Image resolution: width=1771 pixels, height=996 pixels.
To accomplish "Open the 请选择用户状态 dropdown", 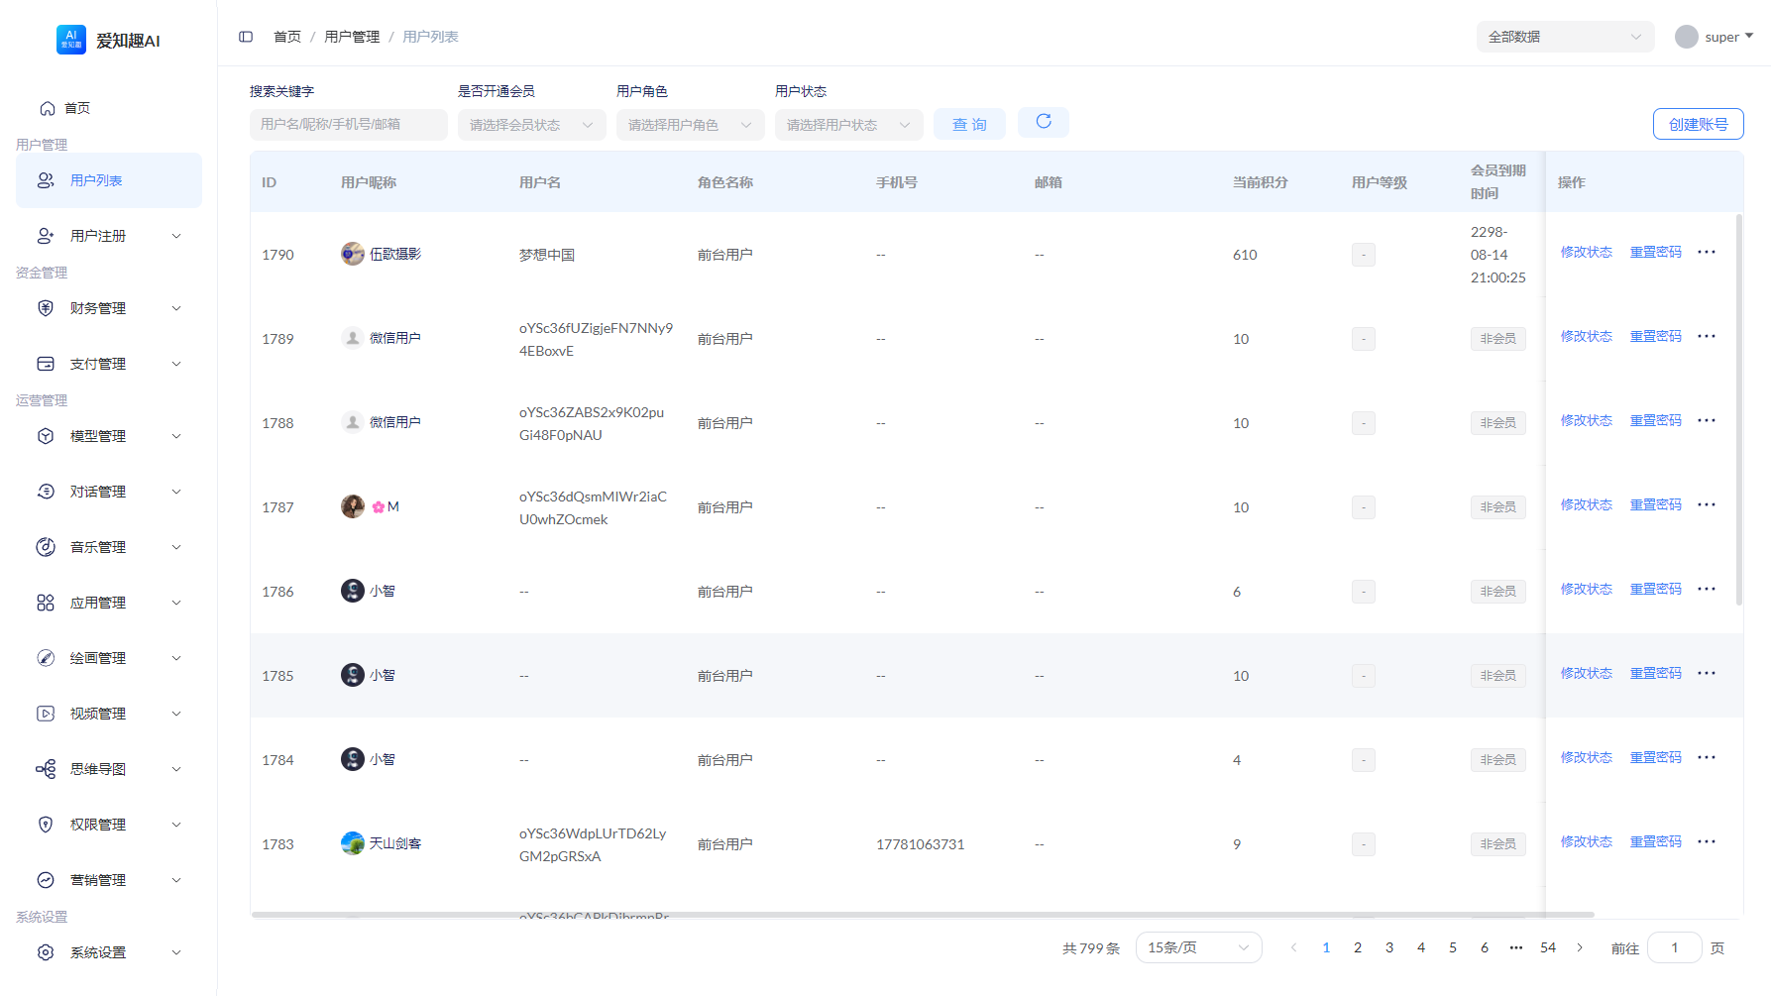I will point(849,125).
